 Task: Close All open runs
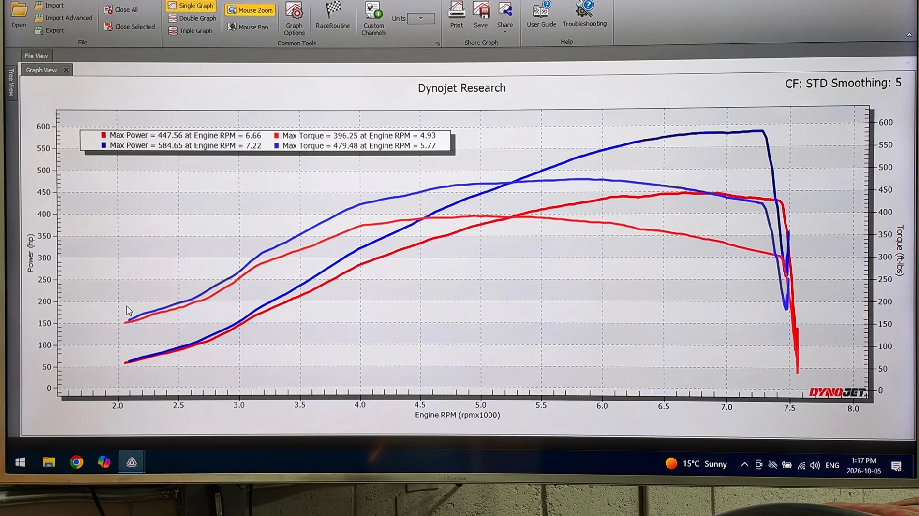pyautogui.click(x=121, y=10)
